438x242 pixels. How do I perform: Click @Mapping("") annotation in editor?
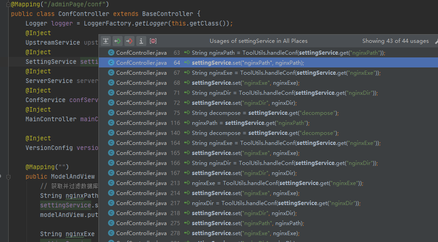coord(47,167)
